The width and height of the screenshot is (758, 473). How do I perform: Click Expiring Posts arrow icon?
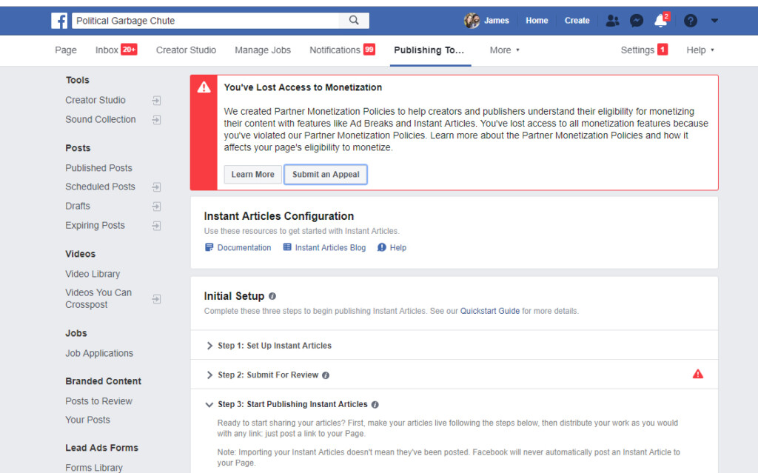pos(156,226)
